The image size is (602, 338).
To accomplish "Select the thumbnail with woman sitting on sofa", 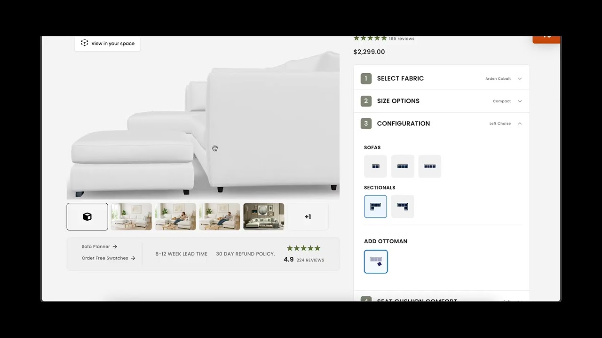I will coord(175,216).
